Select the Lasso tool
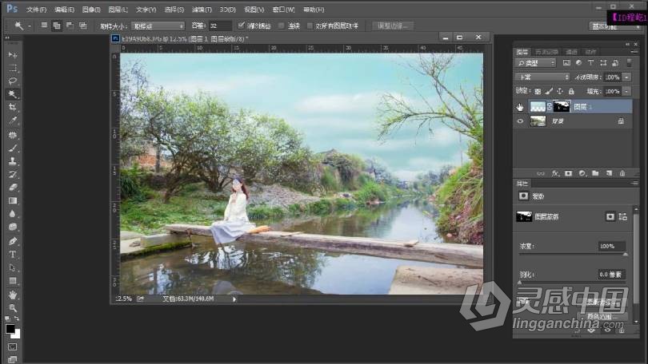Screen dimensions: 648x364 [12, 81]
